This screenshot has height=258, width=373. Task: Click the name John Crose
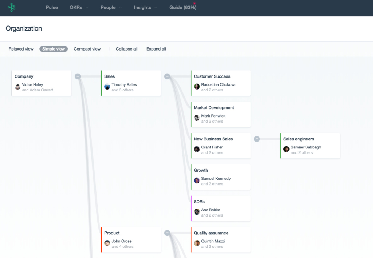(x=122, y=241)
